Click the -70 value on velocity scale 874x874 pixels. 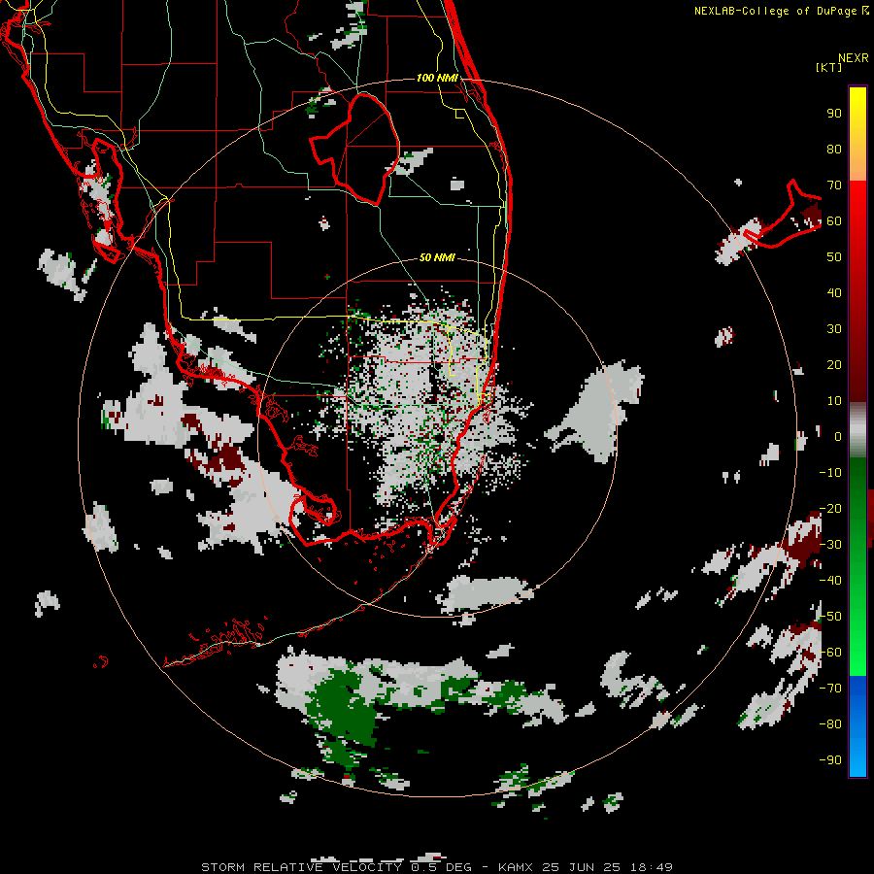830,688
